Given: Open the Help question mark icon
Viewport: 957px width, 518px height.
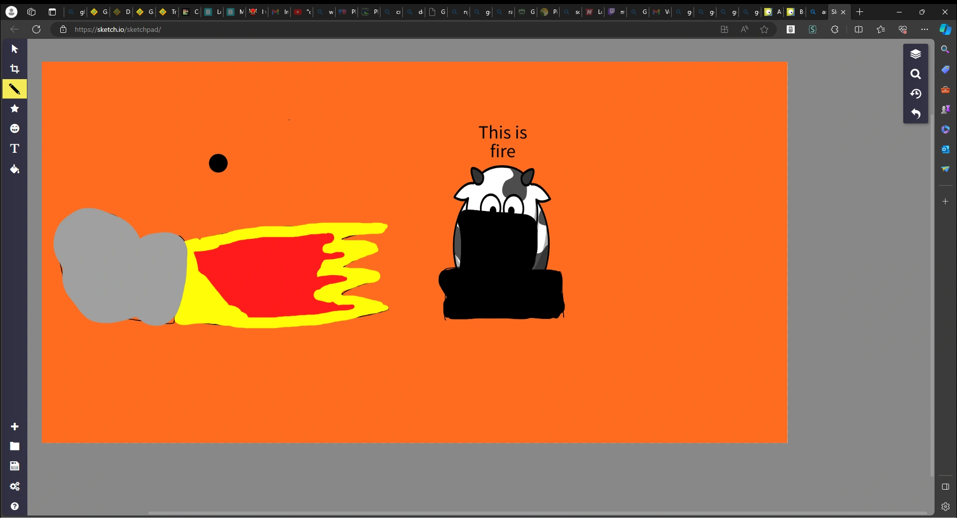Looking at the screenshot, I should pos(14,506).
